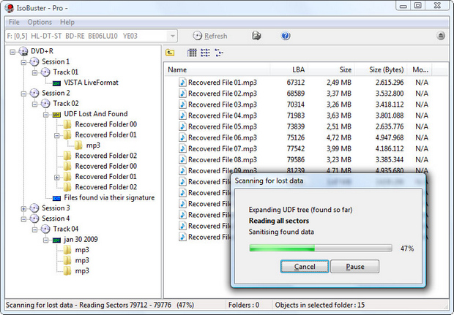Screen dimensions: 454x315
Task: Click LBA value 67312
Action: [296, 83]
